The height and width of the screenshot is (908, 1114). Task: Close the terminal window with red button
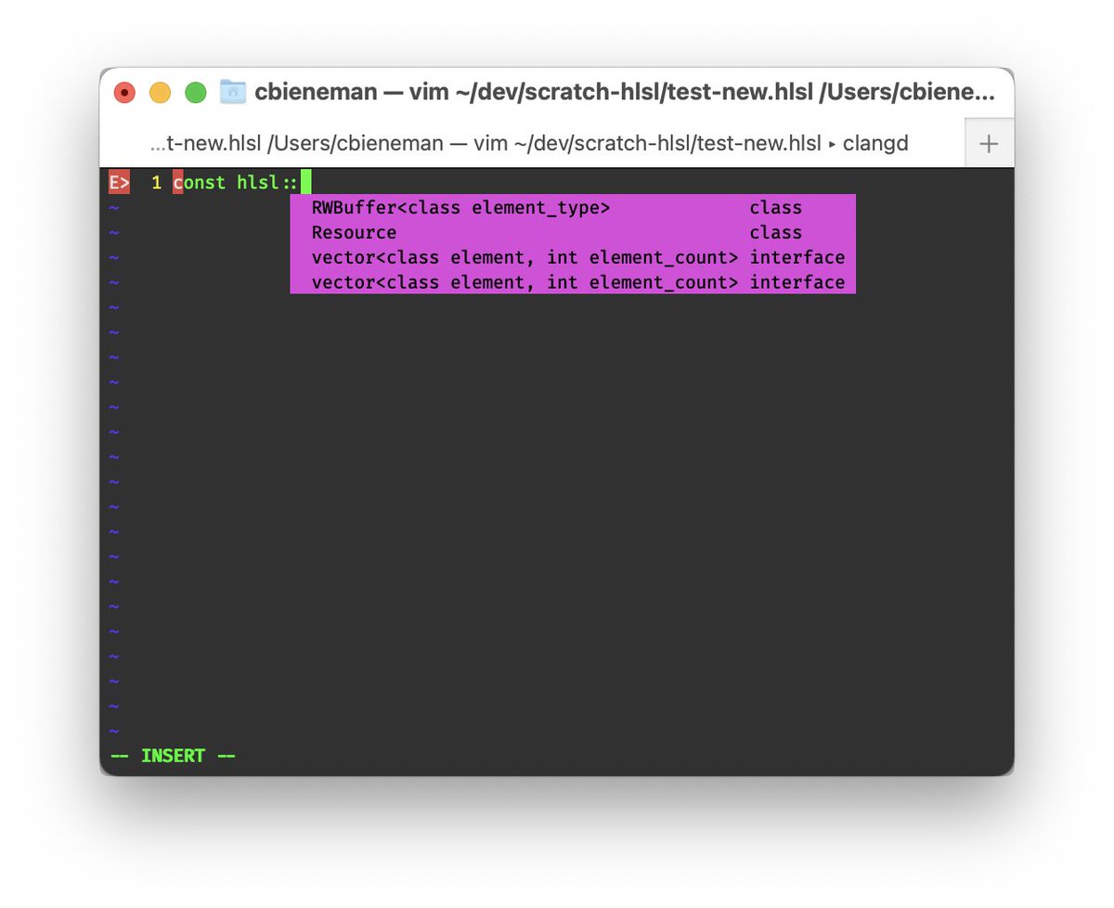[124, 92]
